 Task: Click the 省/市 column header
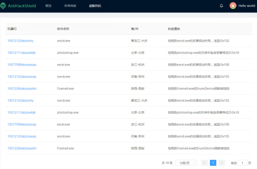(x=135, y=29)
